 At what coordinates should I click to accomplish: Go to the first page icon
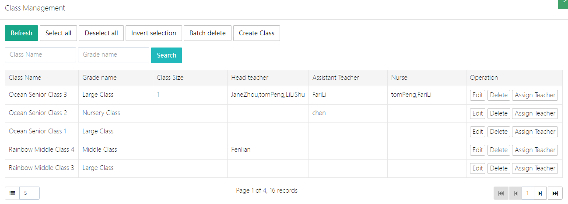tap(501, 193)
